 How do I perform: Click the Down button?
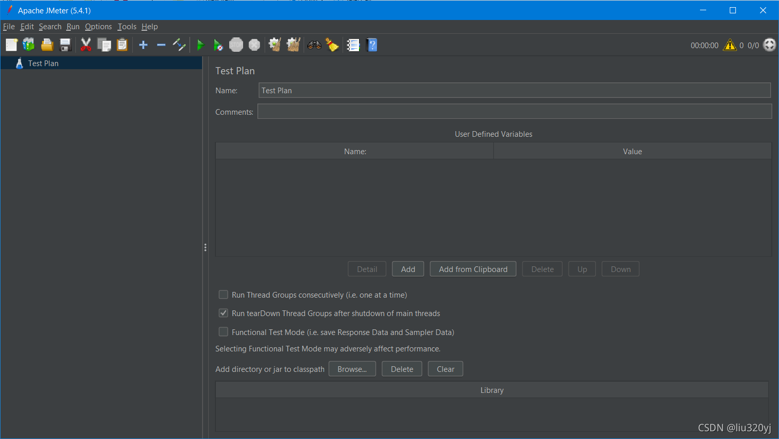(621, 269)
